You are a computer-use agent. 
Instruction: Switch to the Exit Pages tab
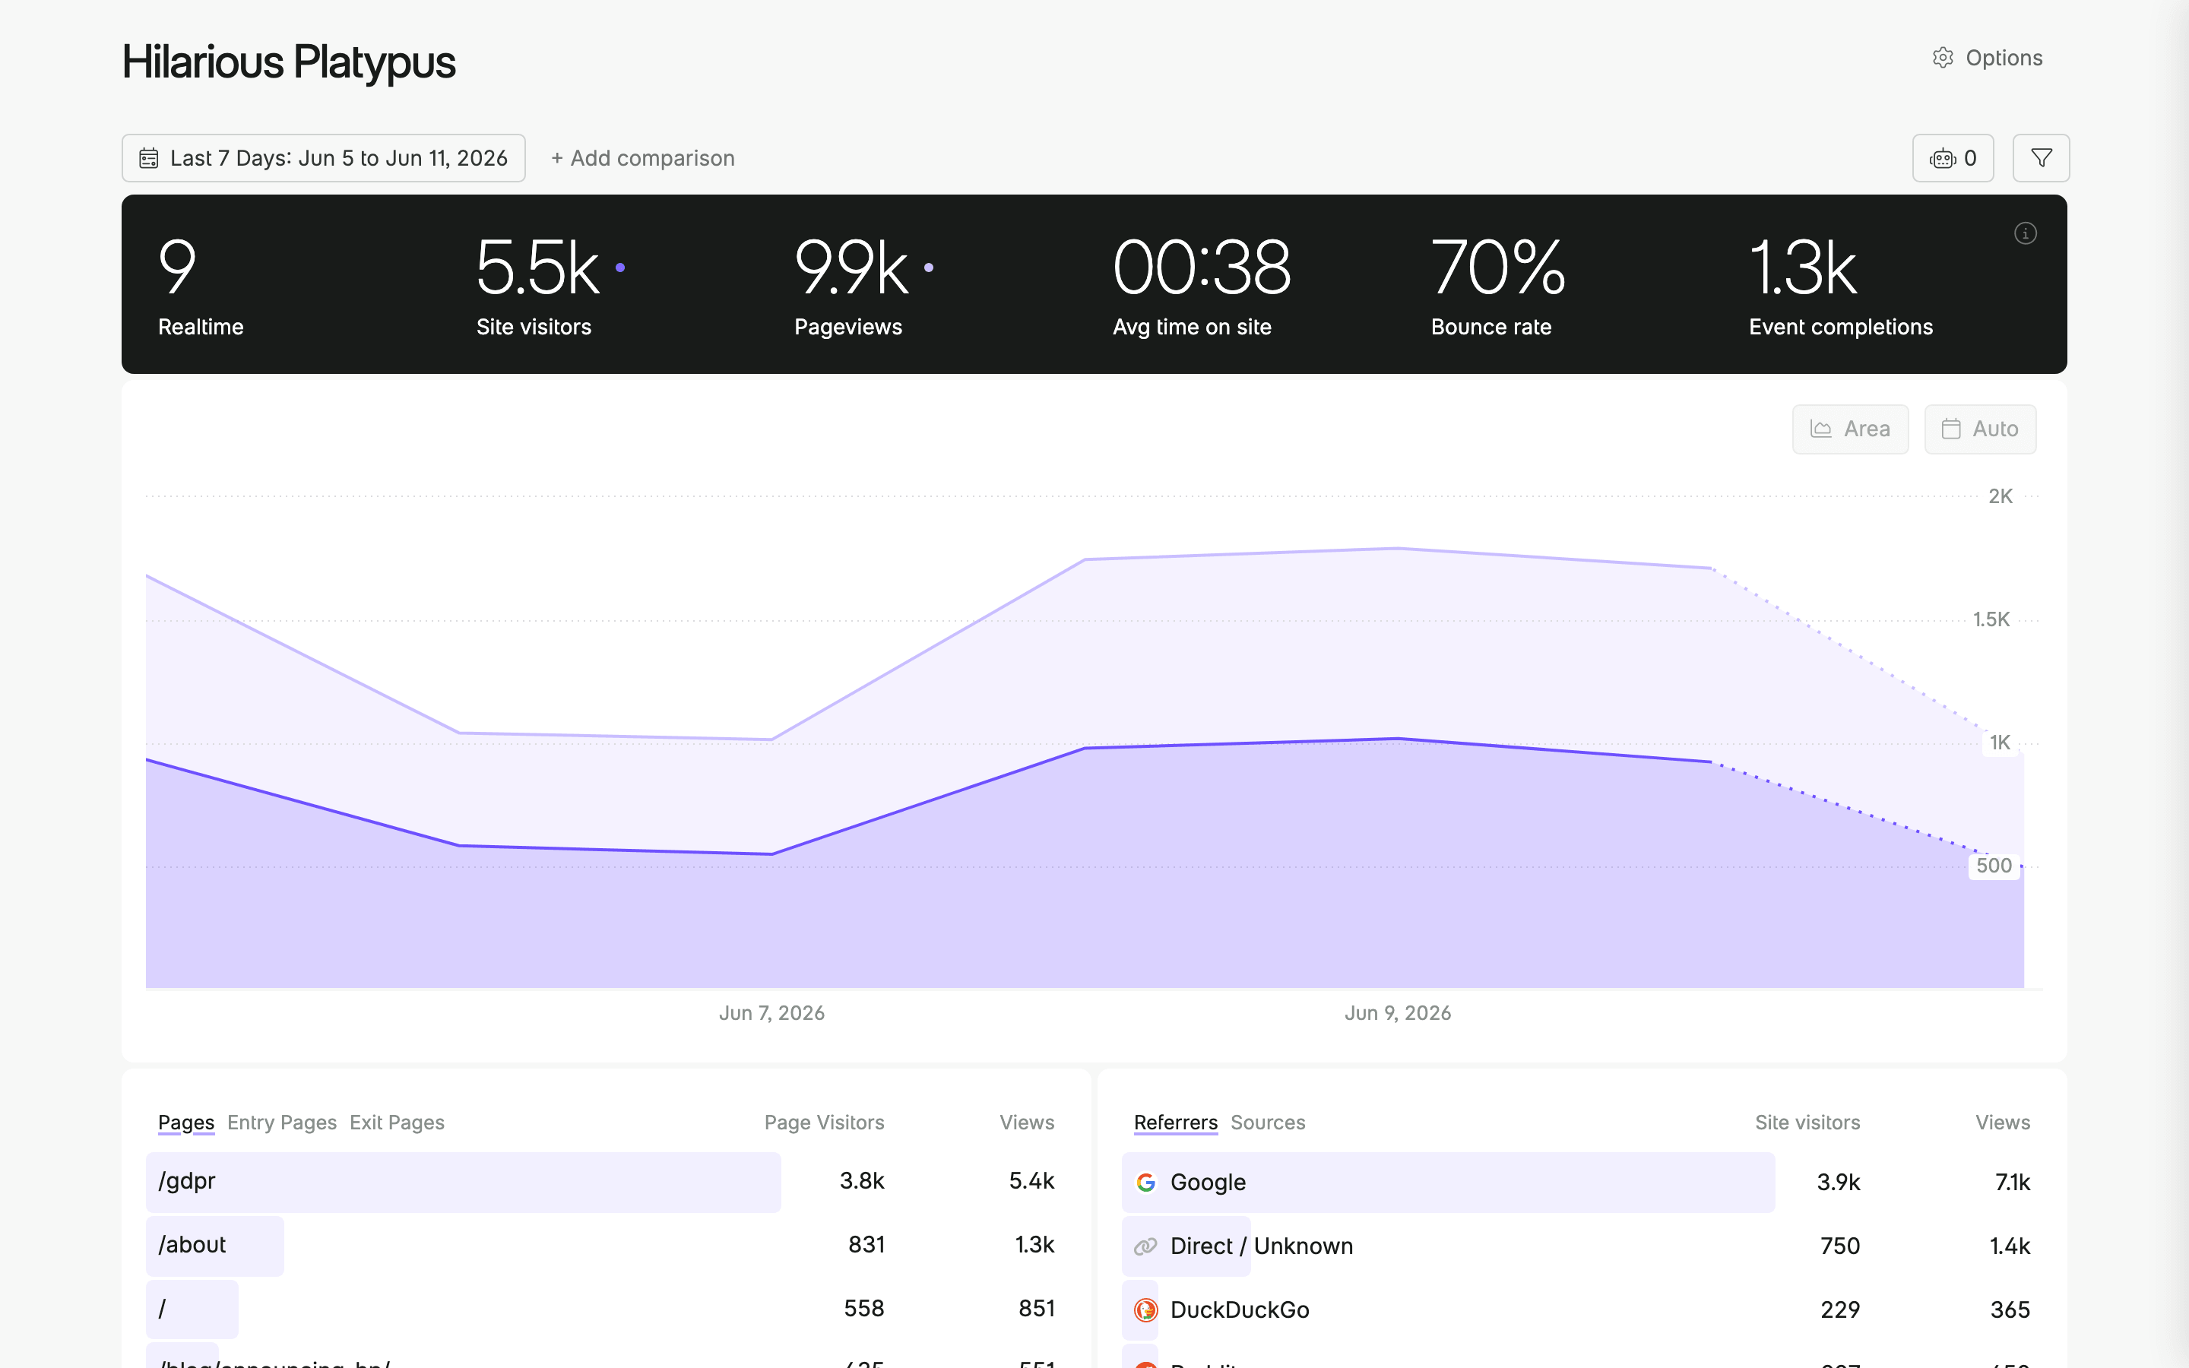(397, 1122)
